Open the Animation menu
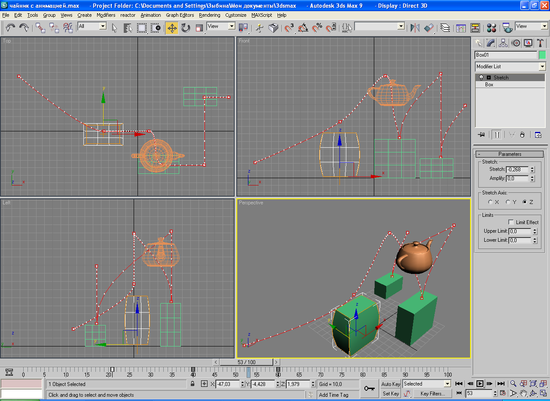The height and width of the screenshot is (401, 550). [151, 15]
